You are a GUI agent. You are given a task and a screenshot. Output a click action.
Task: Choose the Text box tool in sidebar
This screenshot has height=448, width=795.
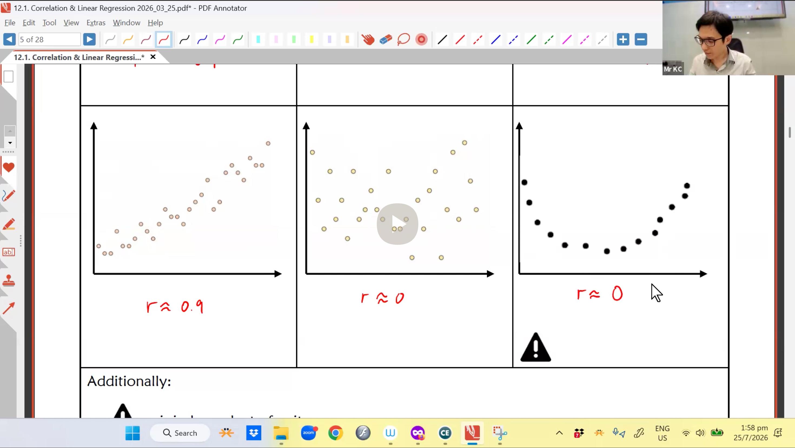8,252
